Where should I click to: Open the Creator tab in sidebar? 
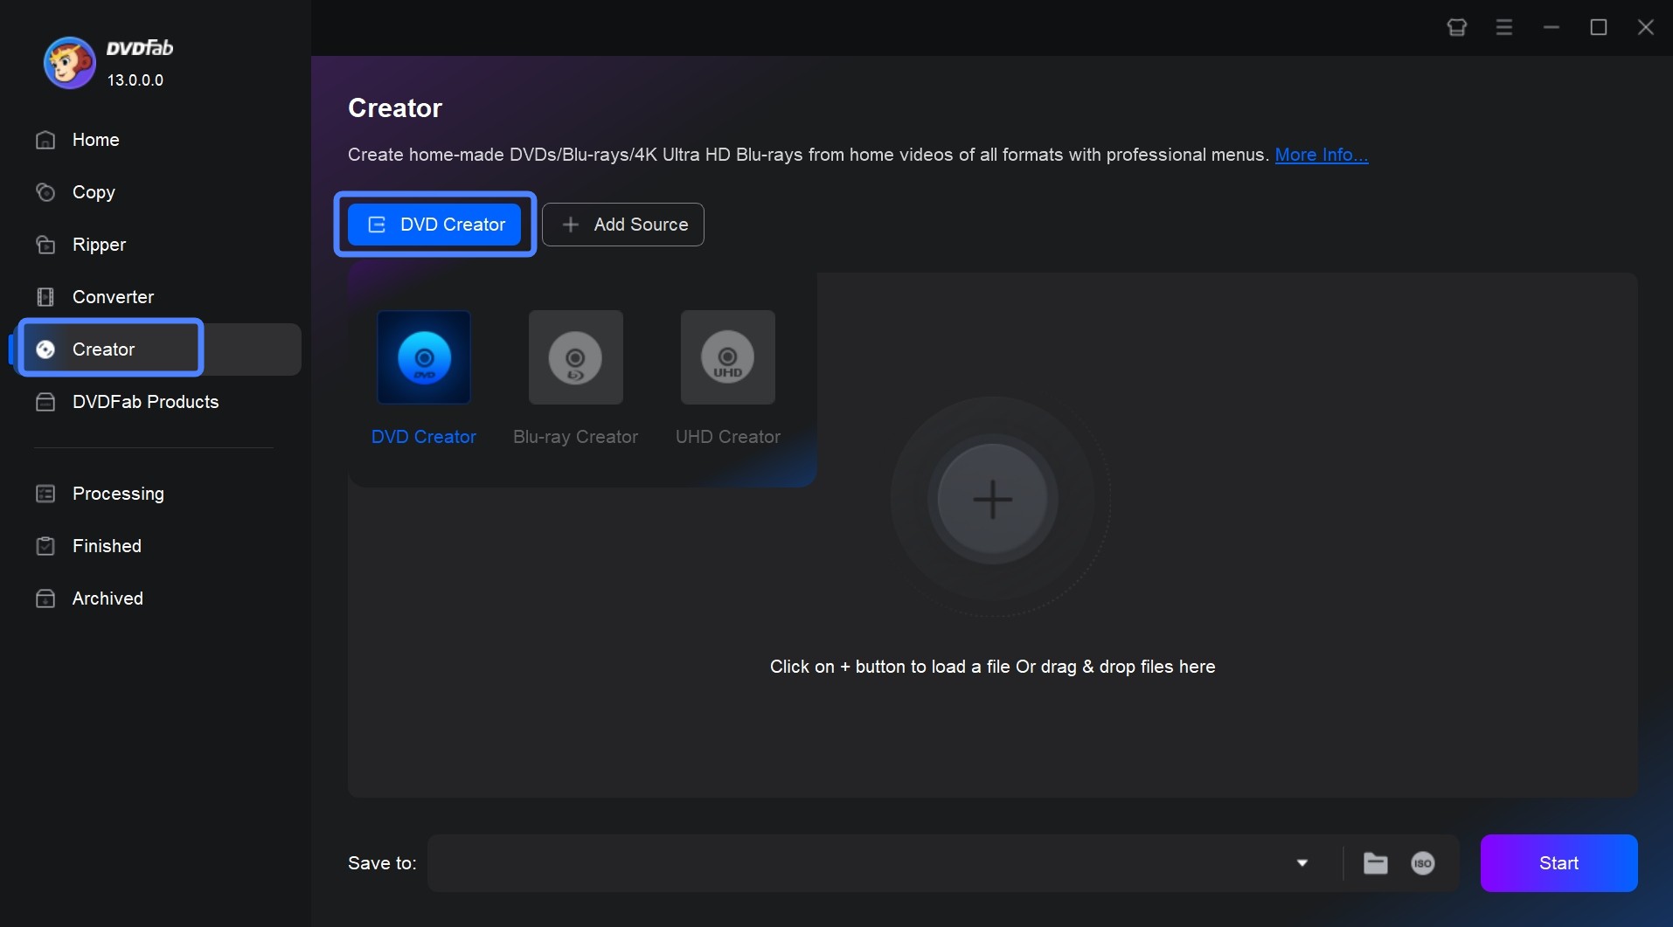102,349
